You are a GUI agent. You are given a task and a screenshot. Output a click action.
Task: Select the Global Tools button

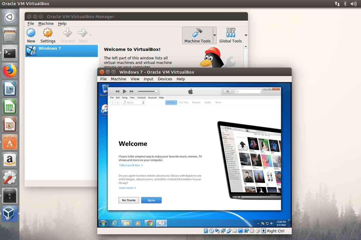230,35
